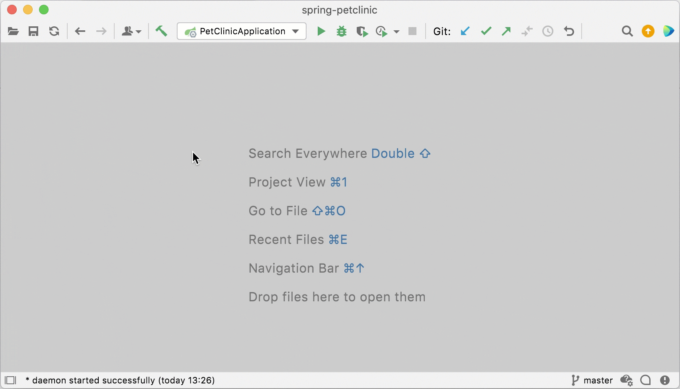Run PetClinicApplication with the green play button
680x389 pixels.
click(321, 31)
